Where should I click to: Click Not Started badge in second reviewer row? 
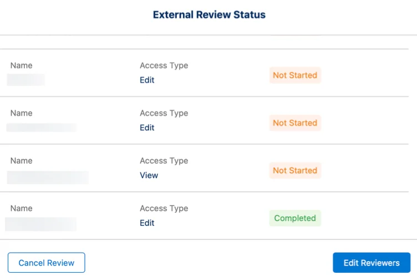click(x=295, y=123)
